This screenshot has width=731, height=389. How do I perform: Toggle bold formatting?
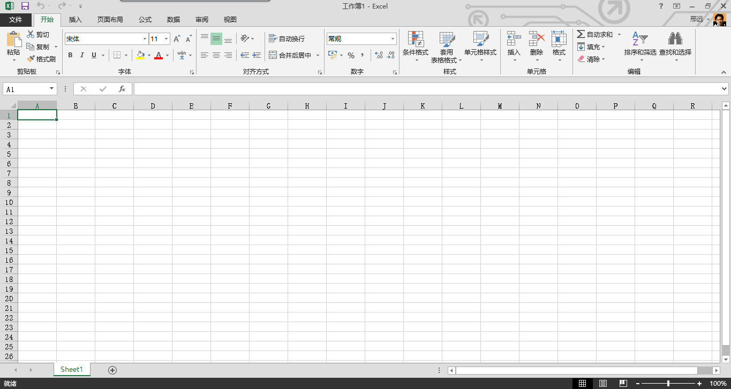[70, 55]
